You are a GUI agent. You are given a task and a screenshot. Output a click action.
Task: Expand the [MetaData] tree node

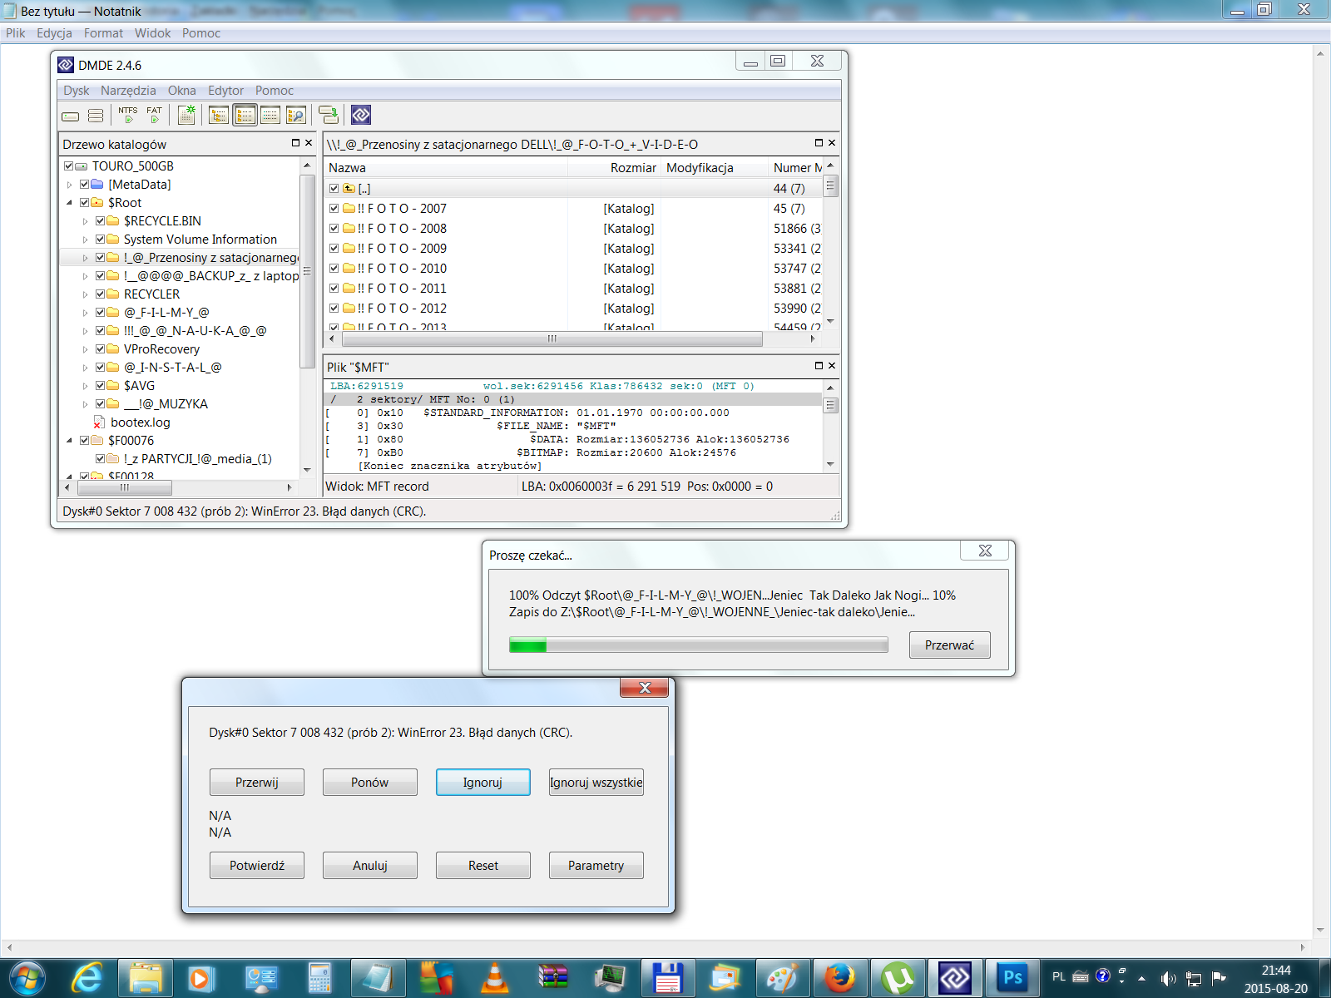(x=70, y=185)
